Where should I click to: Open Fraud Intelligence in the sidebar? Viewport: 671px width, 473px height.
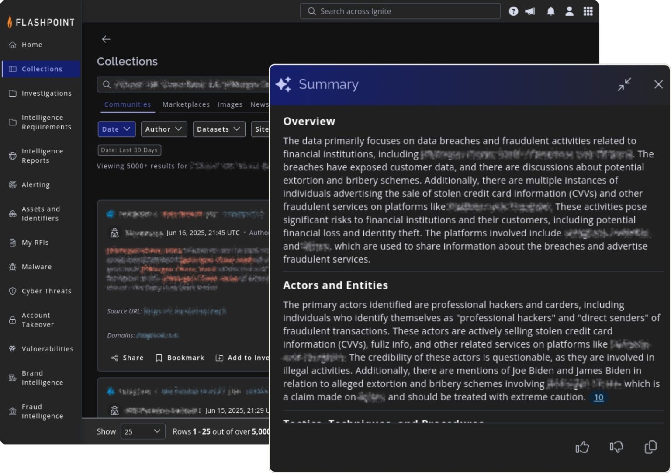pos(42,411)
